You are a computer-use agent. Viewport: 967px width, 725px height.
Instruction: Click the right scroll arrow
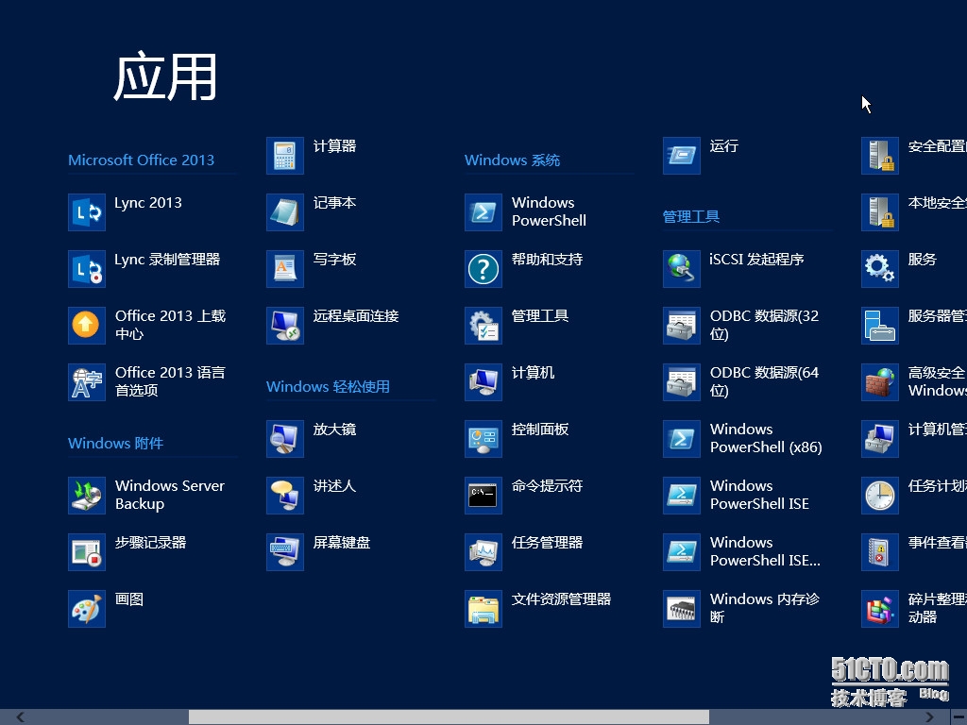tap(929, 717)
